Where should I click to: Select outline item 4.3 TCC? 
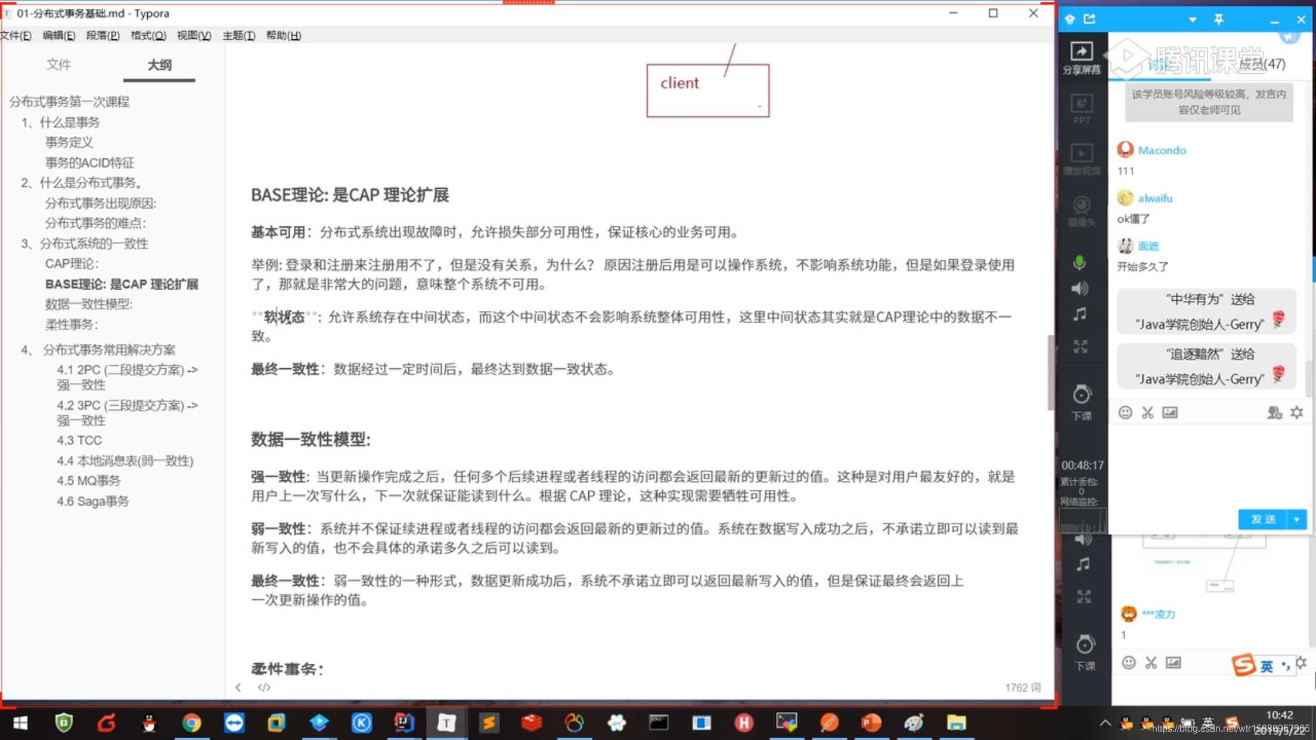pyautogui.click(x=79, y=440)
